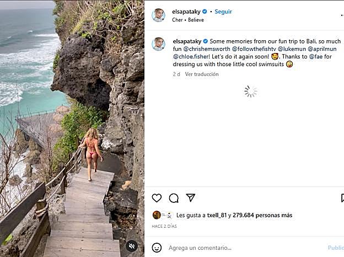
Task: Click liker avatars beside Les gusta
Action: coord(159,215)
